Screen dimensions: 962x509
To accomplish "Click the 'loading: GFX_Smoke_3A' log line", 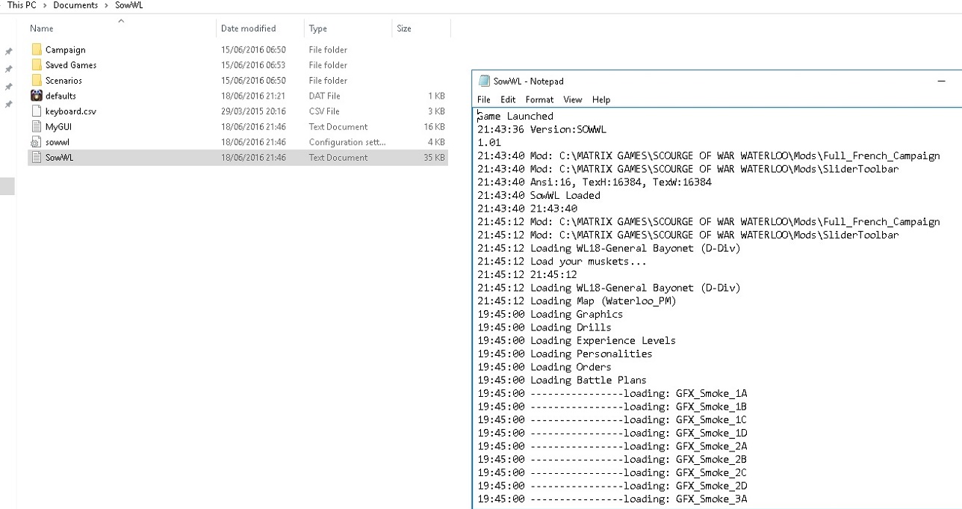I will click(x=612, y=499).
